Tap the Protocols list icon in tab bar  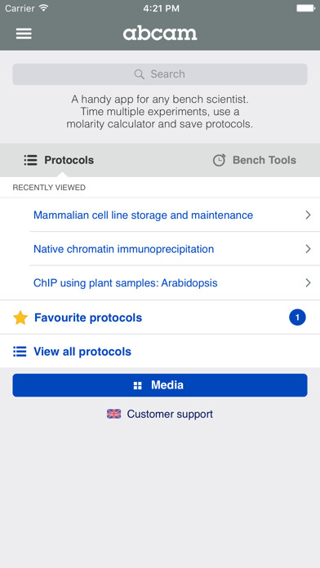click(31, 160)
